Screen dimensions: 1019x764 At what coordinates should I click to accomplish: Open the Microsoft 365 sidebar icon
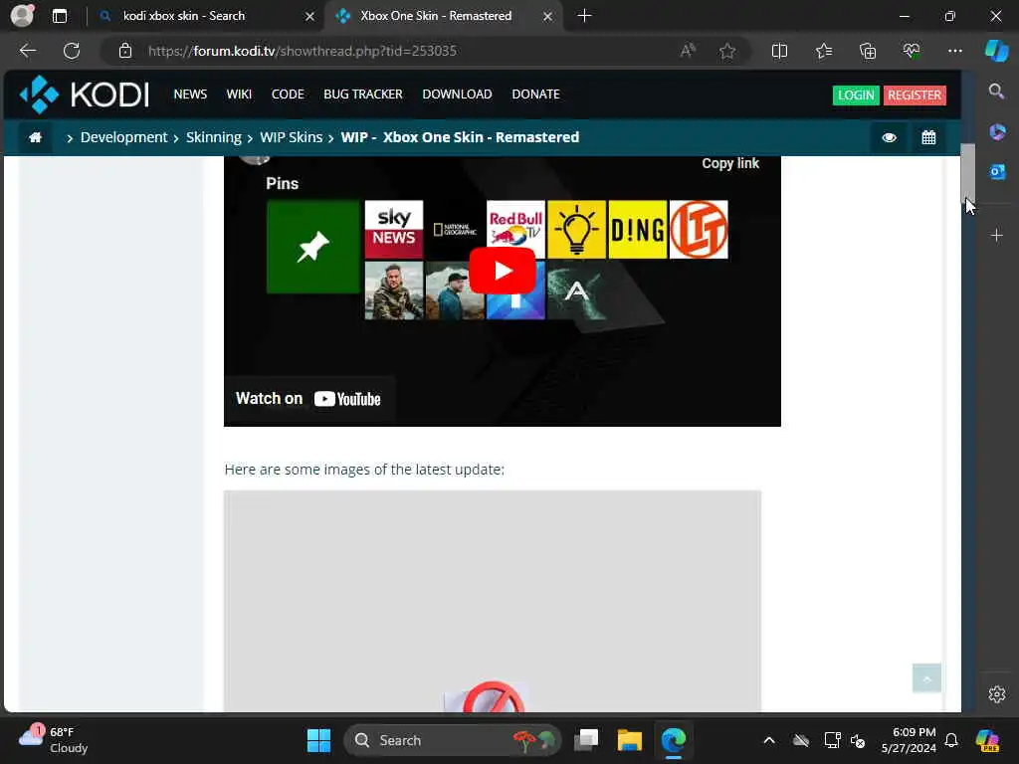coord(997,132)
